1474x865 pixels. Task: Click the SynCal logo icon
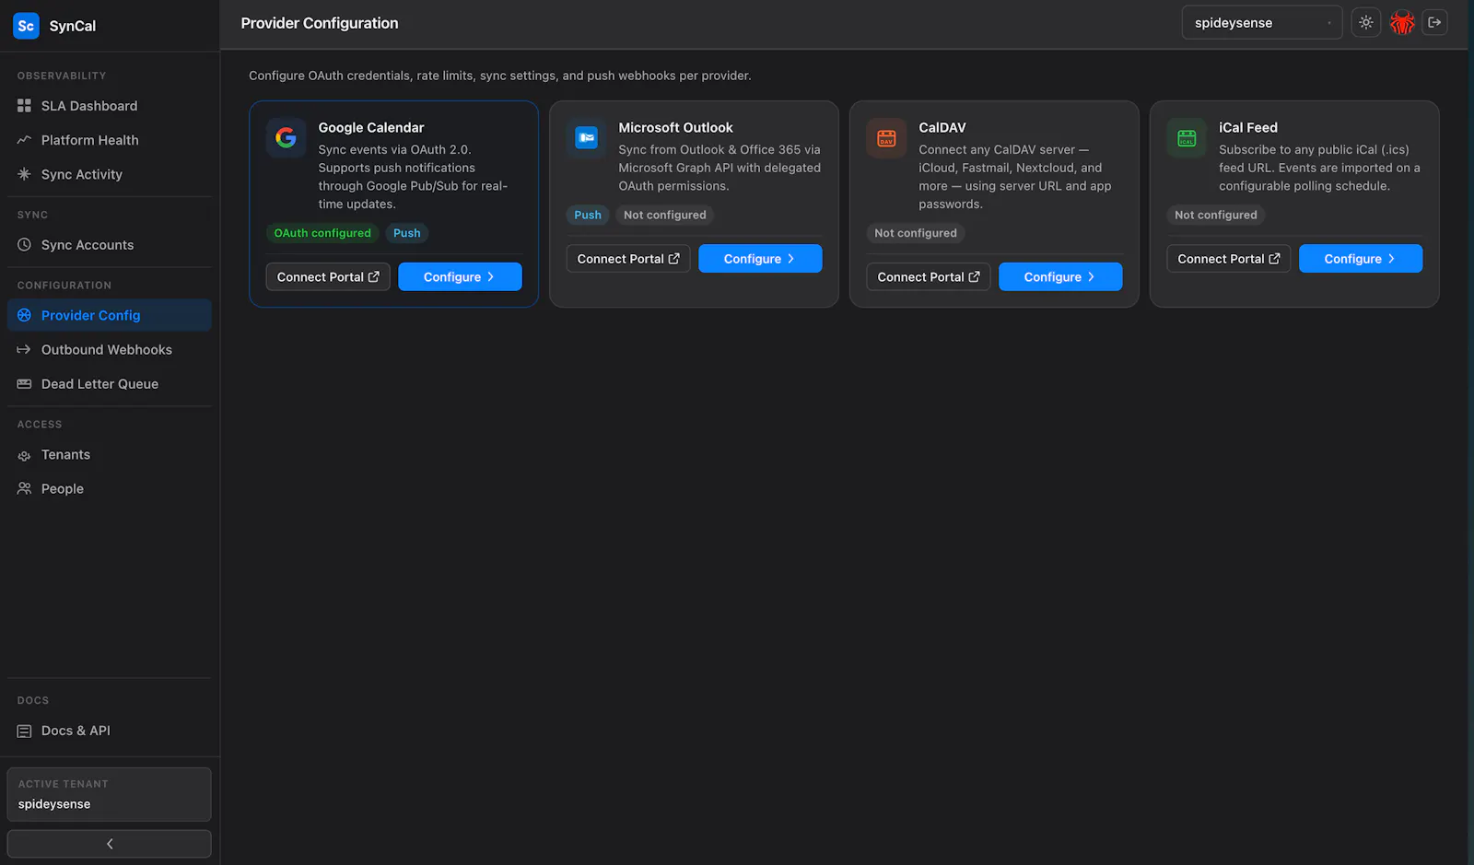[x=26, y=26]
